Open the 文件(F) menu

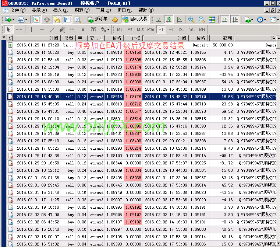[18, 10]
